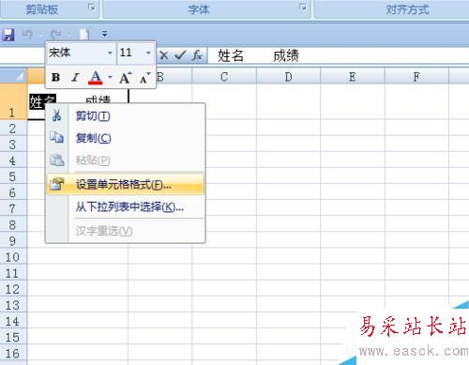Click the Save icon in quick access toolbar
The width and height of the screenshot is (469, 365).
point(8,35)
